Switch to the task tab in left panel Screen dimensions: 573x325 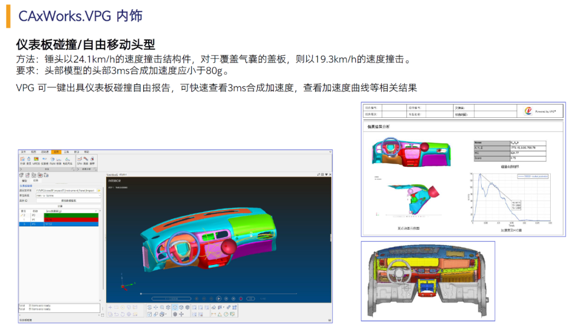coord(36,181)
